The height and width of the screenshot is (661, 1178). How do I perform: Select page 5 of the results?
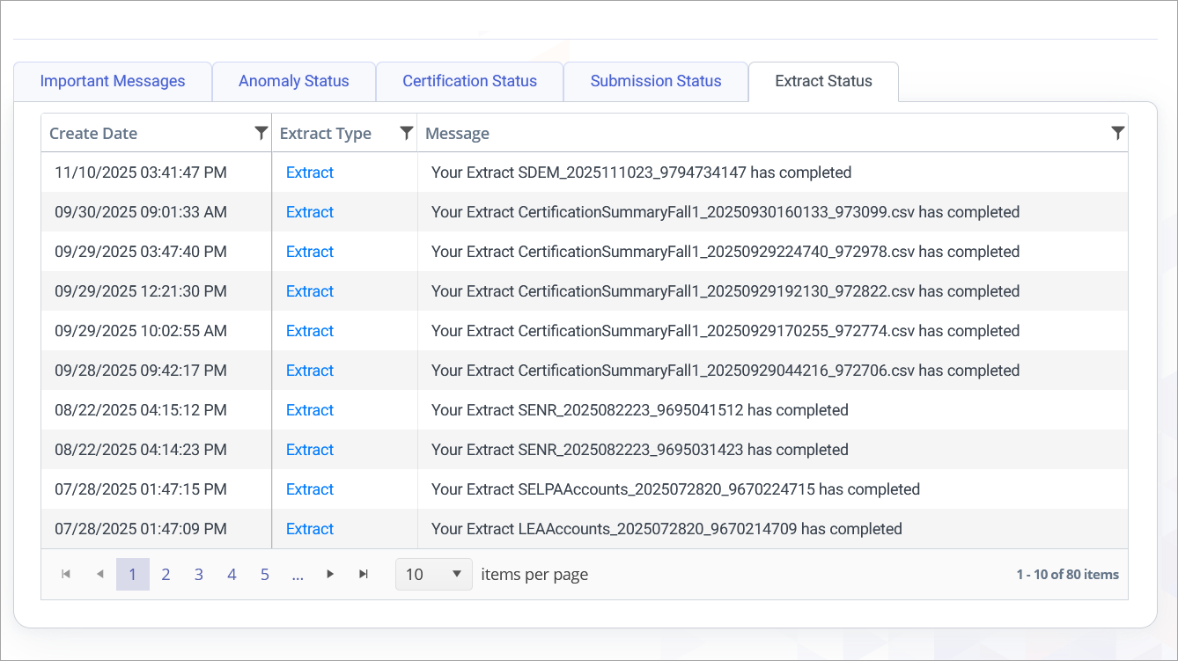pyautogui.click(x=264, y=573)
